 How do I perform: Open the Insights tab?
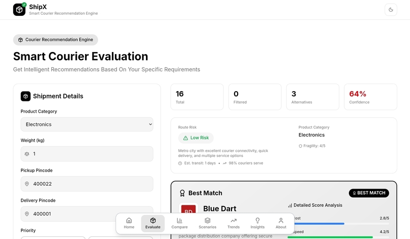tap(257, 223)
